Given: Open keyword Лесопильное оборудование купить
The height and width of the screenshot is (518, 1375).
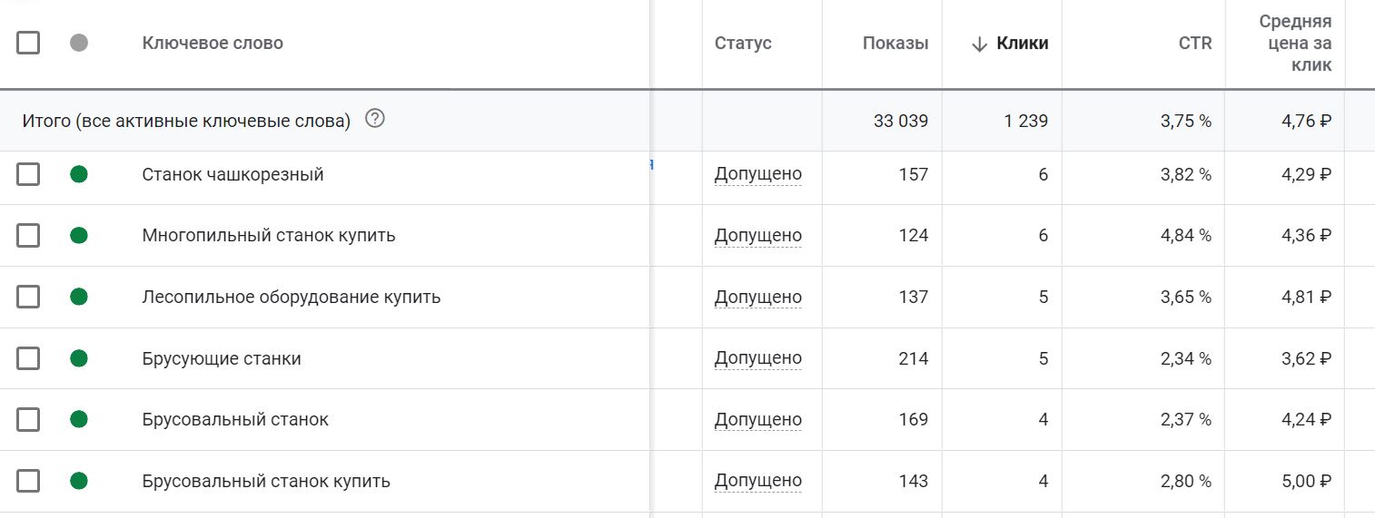Looking at the screenshot, I should [x=292, y=297].
